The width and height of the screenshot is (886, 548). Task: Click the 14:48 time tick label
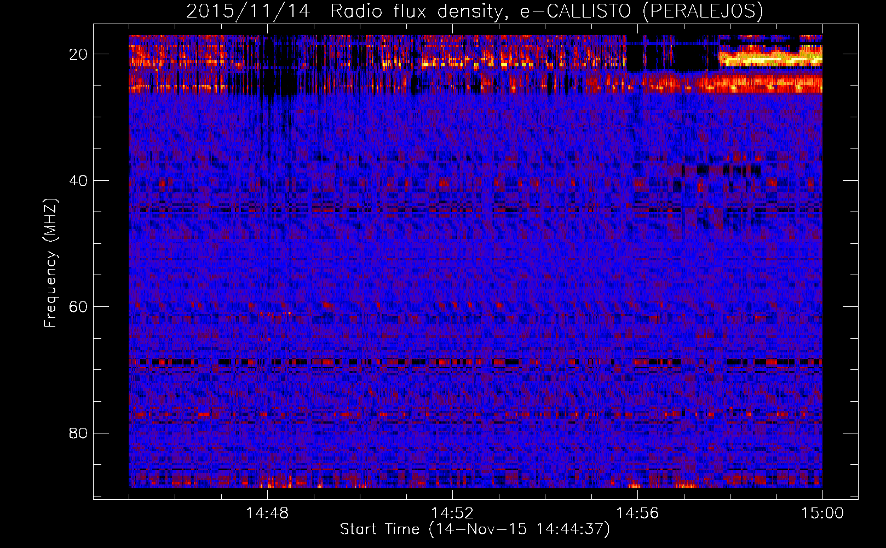(267, 513)
